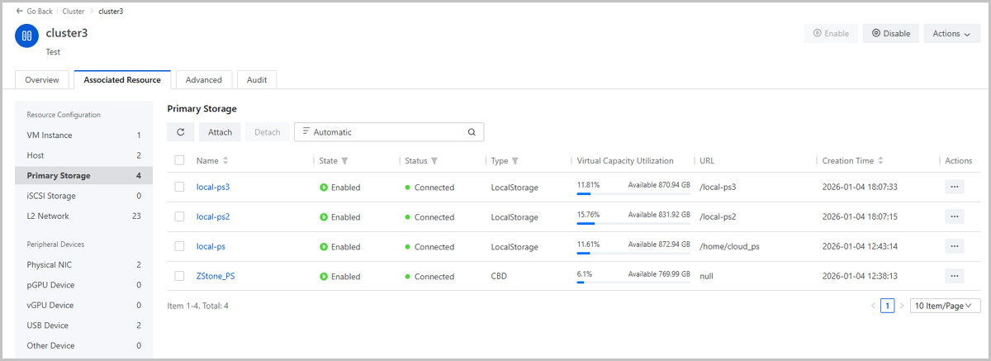
Task: Open the State column filter icon
Action: [x=344, y=161]
